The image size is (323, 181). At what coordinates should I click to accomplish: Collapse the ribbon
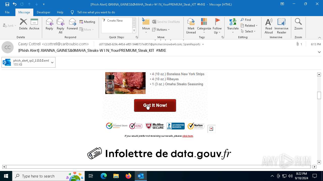319,37
